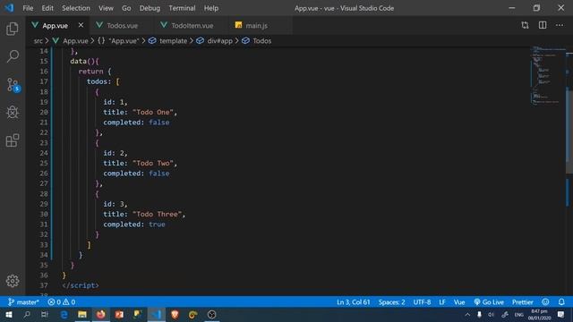
Task: Open Firefox from the taskbar
Action: (x=101, y=314)
